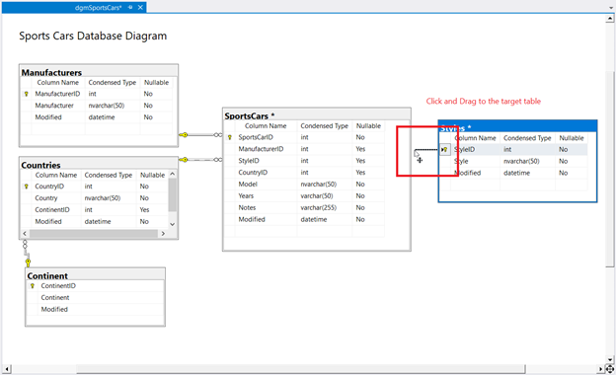Image resolution: width=616 pixels, height=375 pixels.
Task: Click diagram vertical scrollbar up arrow
Action: [610, 19]
